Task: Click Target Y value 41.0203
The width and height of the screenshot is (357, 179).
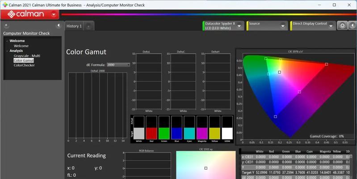Action: pyautogui.click(x=312, y=173)
